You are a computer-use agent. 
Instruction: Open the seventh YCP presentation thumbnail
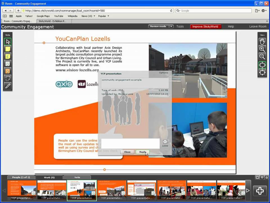click(x=202, y=190)
